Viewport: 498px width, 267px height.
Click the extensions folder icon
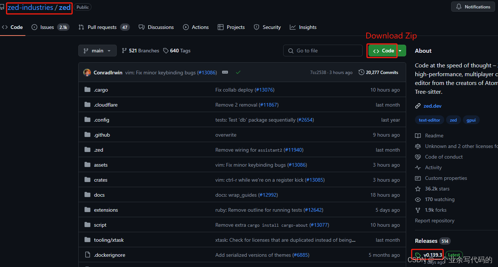[87, 210]
